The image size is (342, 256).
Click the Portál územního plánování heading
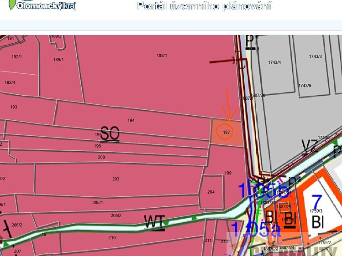point(205,6)
